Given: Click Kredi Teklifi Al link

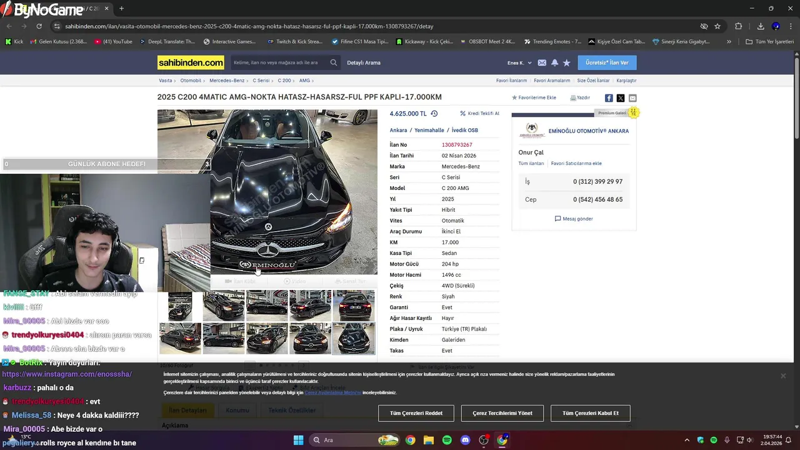Looking at the screenshot, I should 480,114.
